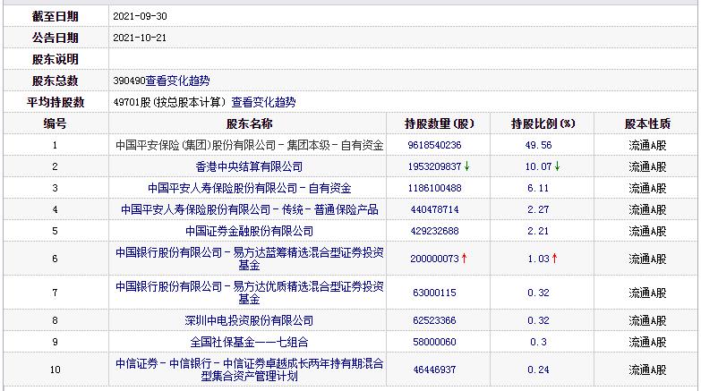Select holding ratio 0.3 in row 9
This screenshot has height=391, width=701.
point(538,342)
